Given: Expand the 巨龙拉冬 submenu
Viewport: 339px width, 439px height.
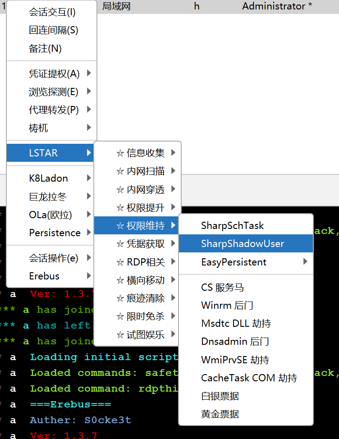Looking at the screenshot, I should click(x=50, y=196).
